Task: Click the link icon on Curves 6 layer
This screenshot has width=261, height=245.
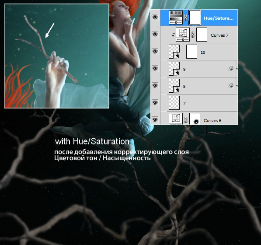Action: pos(186,120)
